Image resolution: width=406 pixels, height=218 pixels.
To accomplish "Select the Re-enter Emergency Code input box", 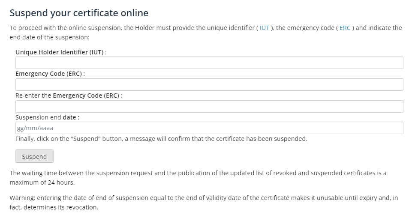I will (209, 107).
